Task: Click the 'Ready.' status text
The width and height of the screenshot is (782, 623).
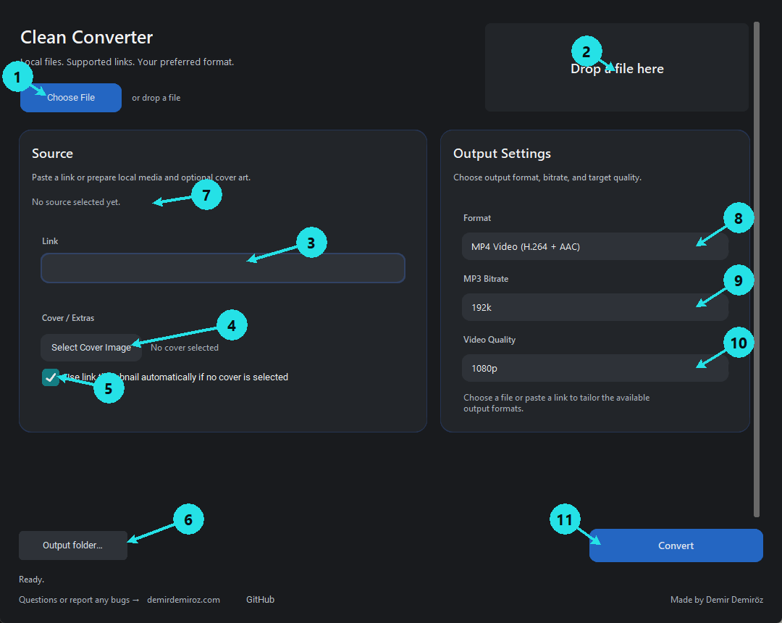Action: coord(31,580)
